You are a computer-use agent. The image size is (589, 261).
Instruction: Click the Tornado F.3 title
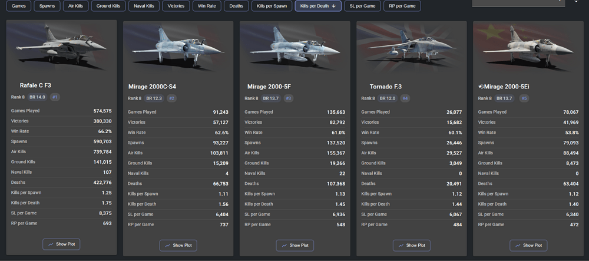385,87
